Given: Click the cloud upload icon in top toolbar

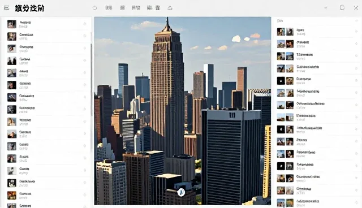Looking at the screenshot, I should (x=170, y=8).
